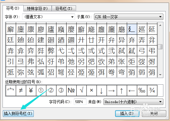Screen dimensions: 170x121
Task: Select the character 弔 in the grid
Action: click(152, 51)
